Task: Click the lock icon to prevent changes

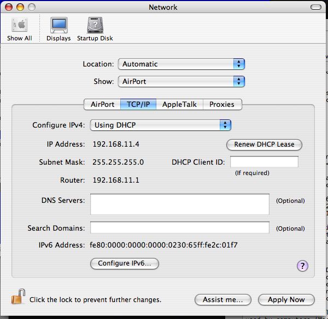Action: [18, 297]
